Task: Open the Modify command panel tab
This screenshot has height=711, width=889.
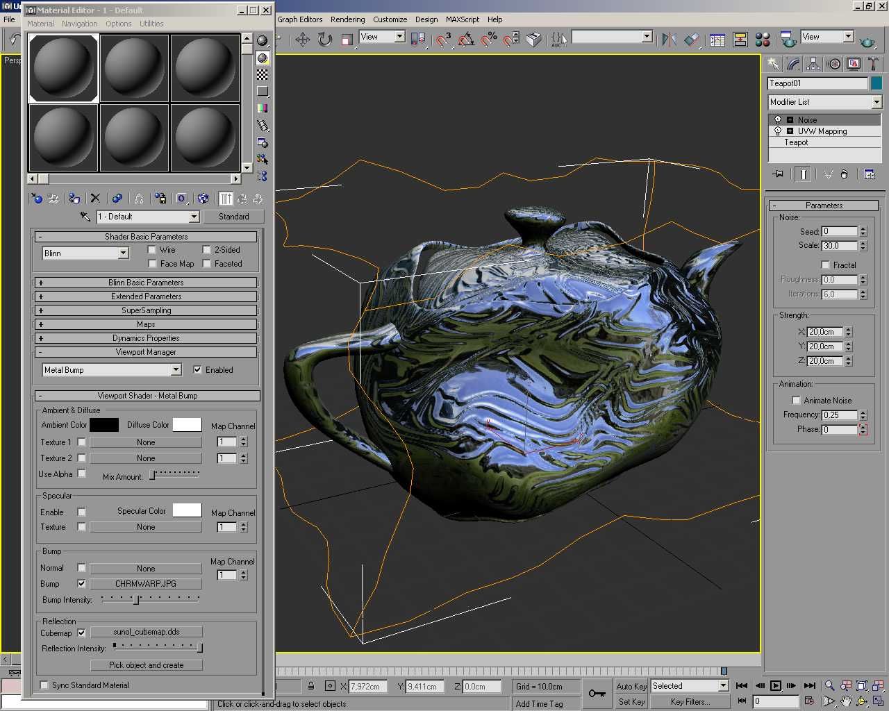Action: coord(793,64)
